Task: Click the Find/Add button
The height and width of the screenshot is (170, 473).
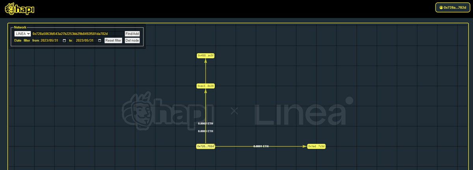Action: (x=132, y=34)
